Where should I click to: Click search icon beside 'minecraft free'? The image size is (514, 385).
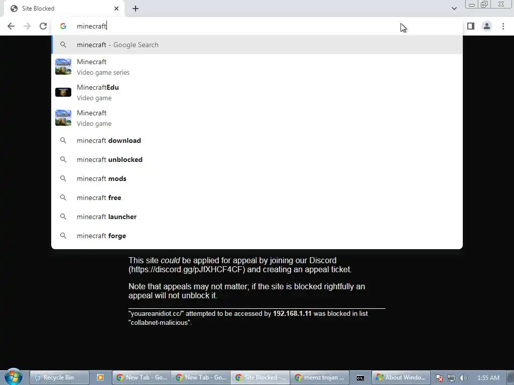(63, 198)
